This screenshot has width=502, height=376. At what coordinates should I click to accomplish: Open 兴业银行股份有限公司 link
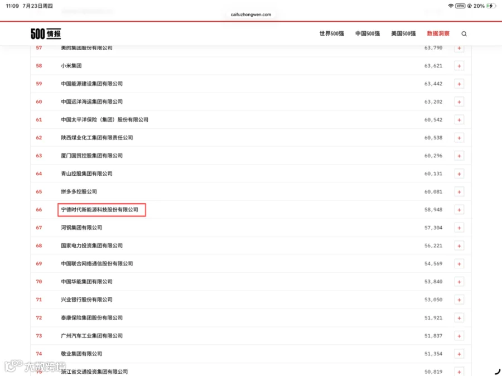pos(86,300)
